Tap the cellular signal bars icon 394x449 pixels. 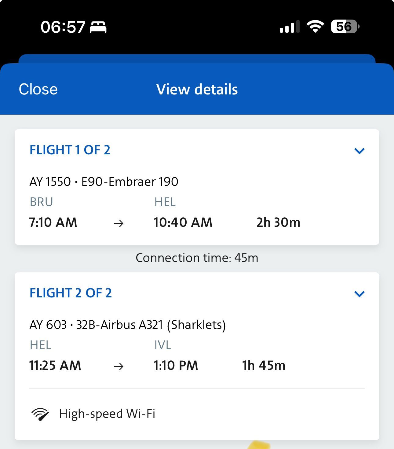coord(289,27)
